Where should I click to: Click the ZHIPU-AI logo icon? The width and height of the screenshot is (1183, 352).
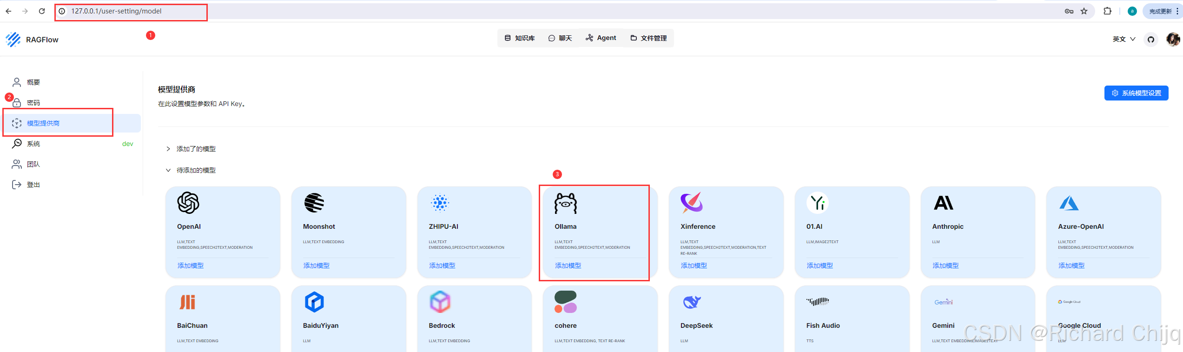coord(440,203)
